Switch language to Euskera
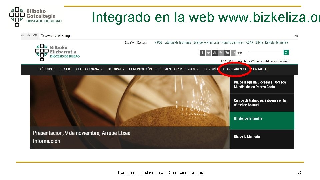Viewport: 320px width, 180px height. click(x=142, y=43)
